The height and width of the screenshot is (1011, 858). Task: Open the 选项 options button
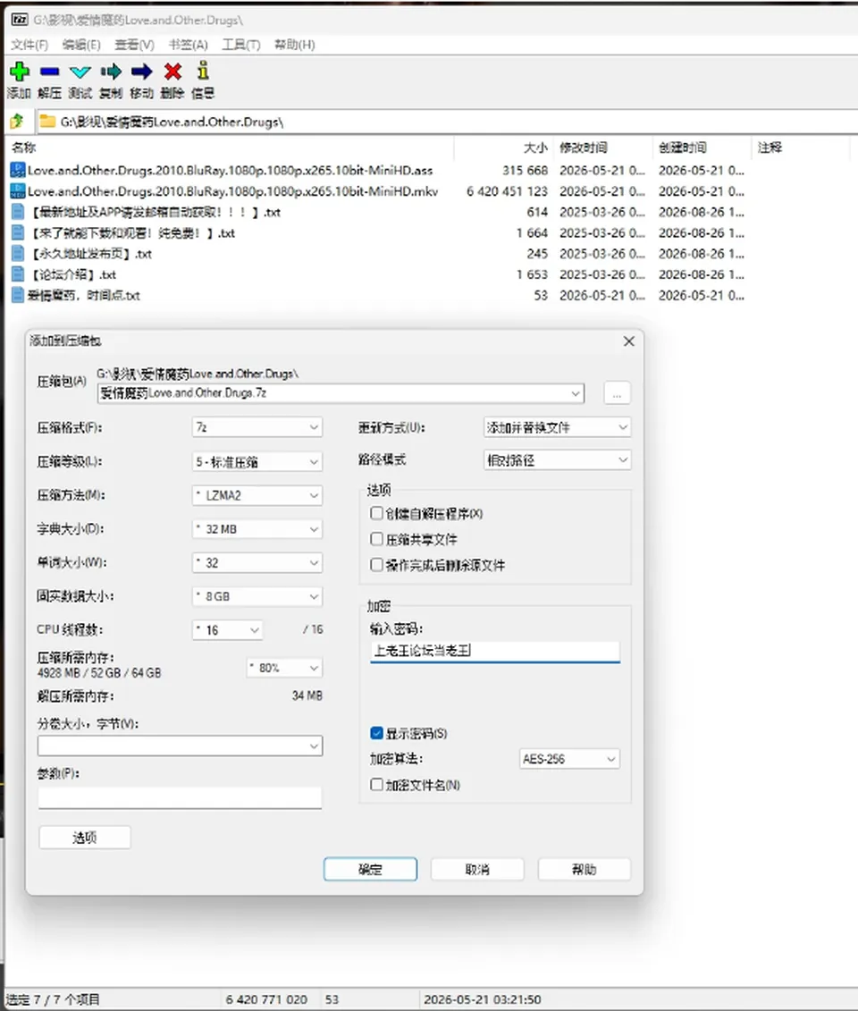point(84,838)
